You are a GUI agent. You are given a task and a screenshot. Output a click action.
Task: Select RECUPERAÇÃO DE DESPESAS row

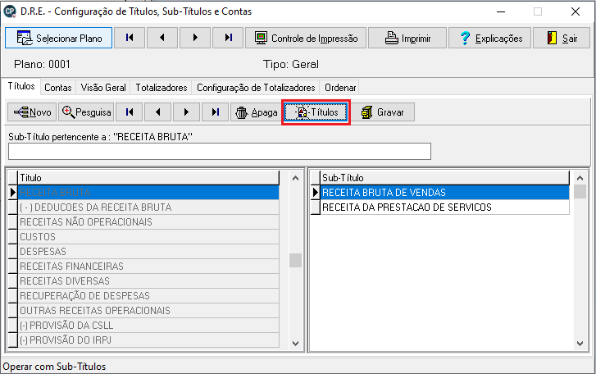[x=148, y=296]
